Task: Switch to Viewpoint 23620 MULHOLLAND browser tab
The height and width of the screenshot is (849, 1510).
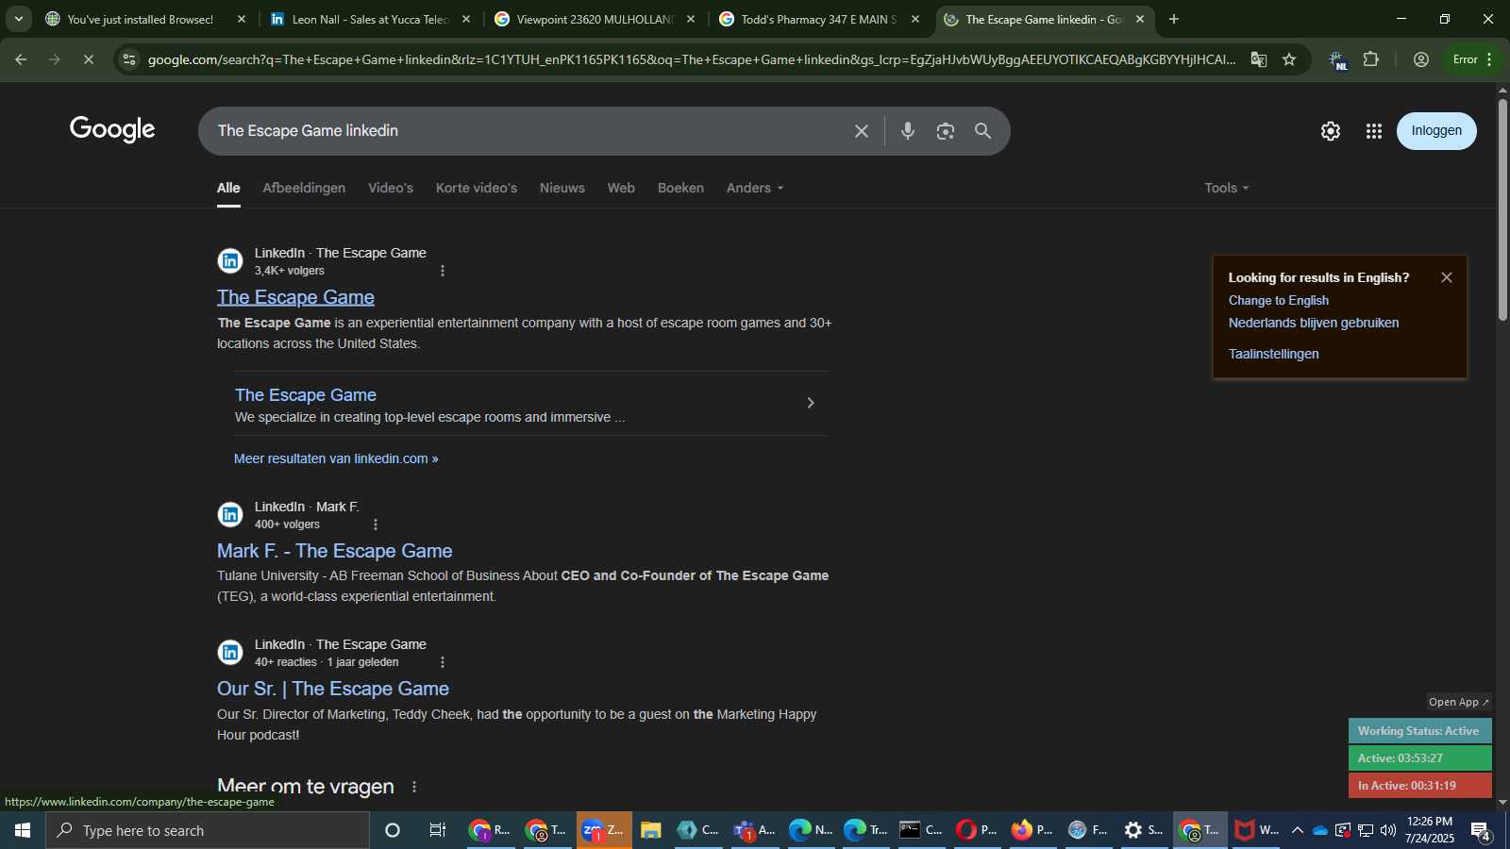Action: tap(594, 19)
